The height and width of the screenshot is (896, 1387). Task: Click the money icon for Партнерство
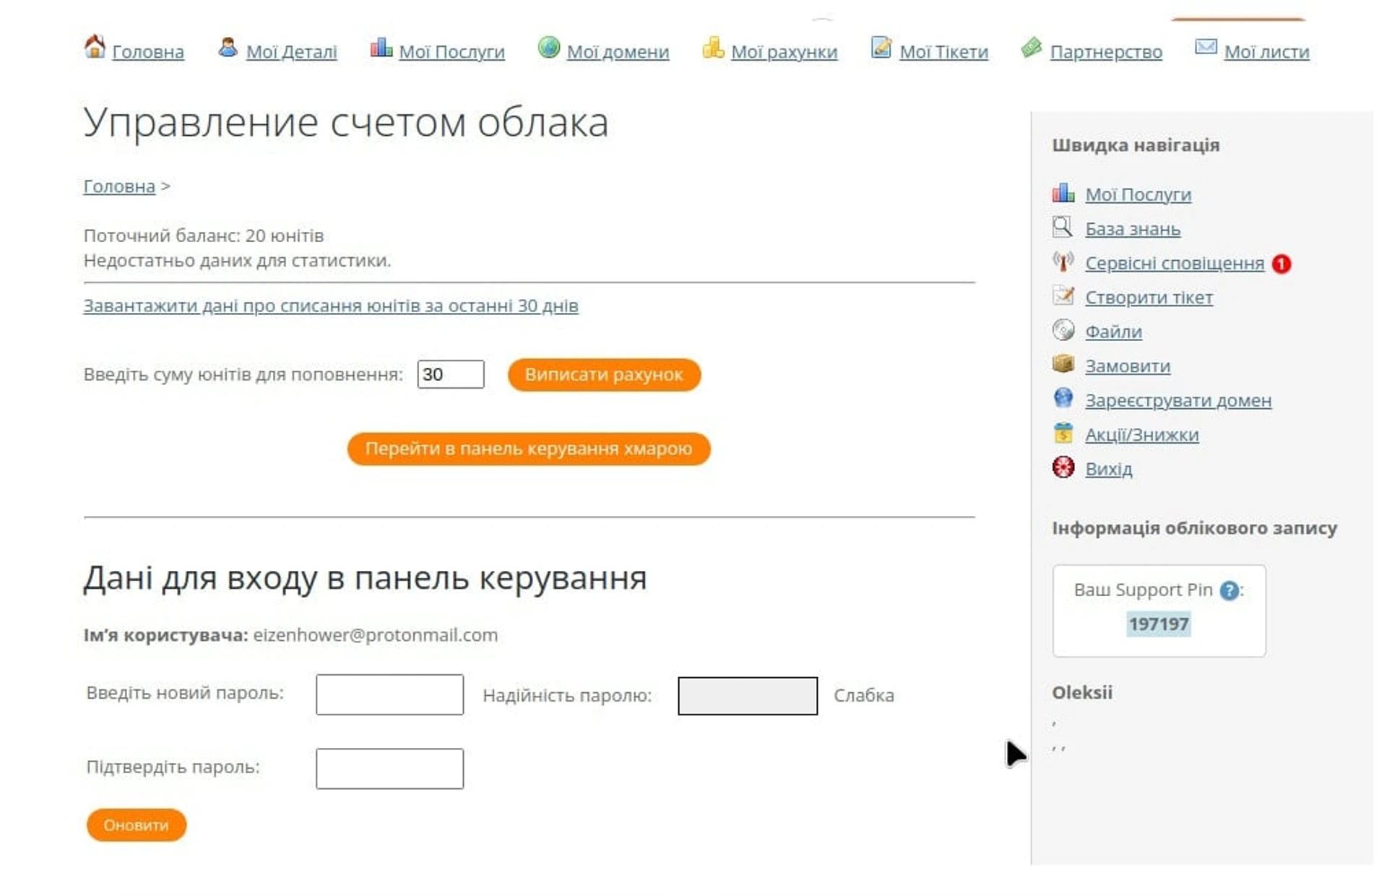coord(1032,48)
